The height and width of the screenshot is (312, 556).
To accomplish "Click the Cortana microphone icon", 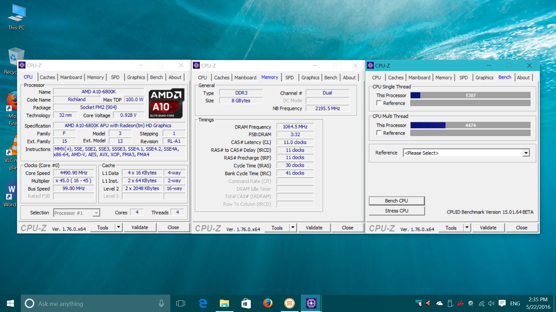I will 161,303.
